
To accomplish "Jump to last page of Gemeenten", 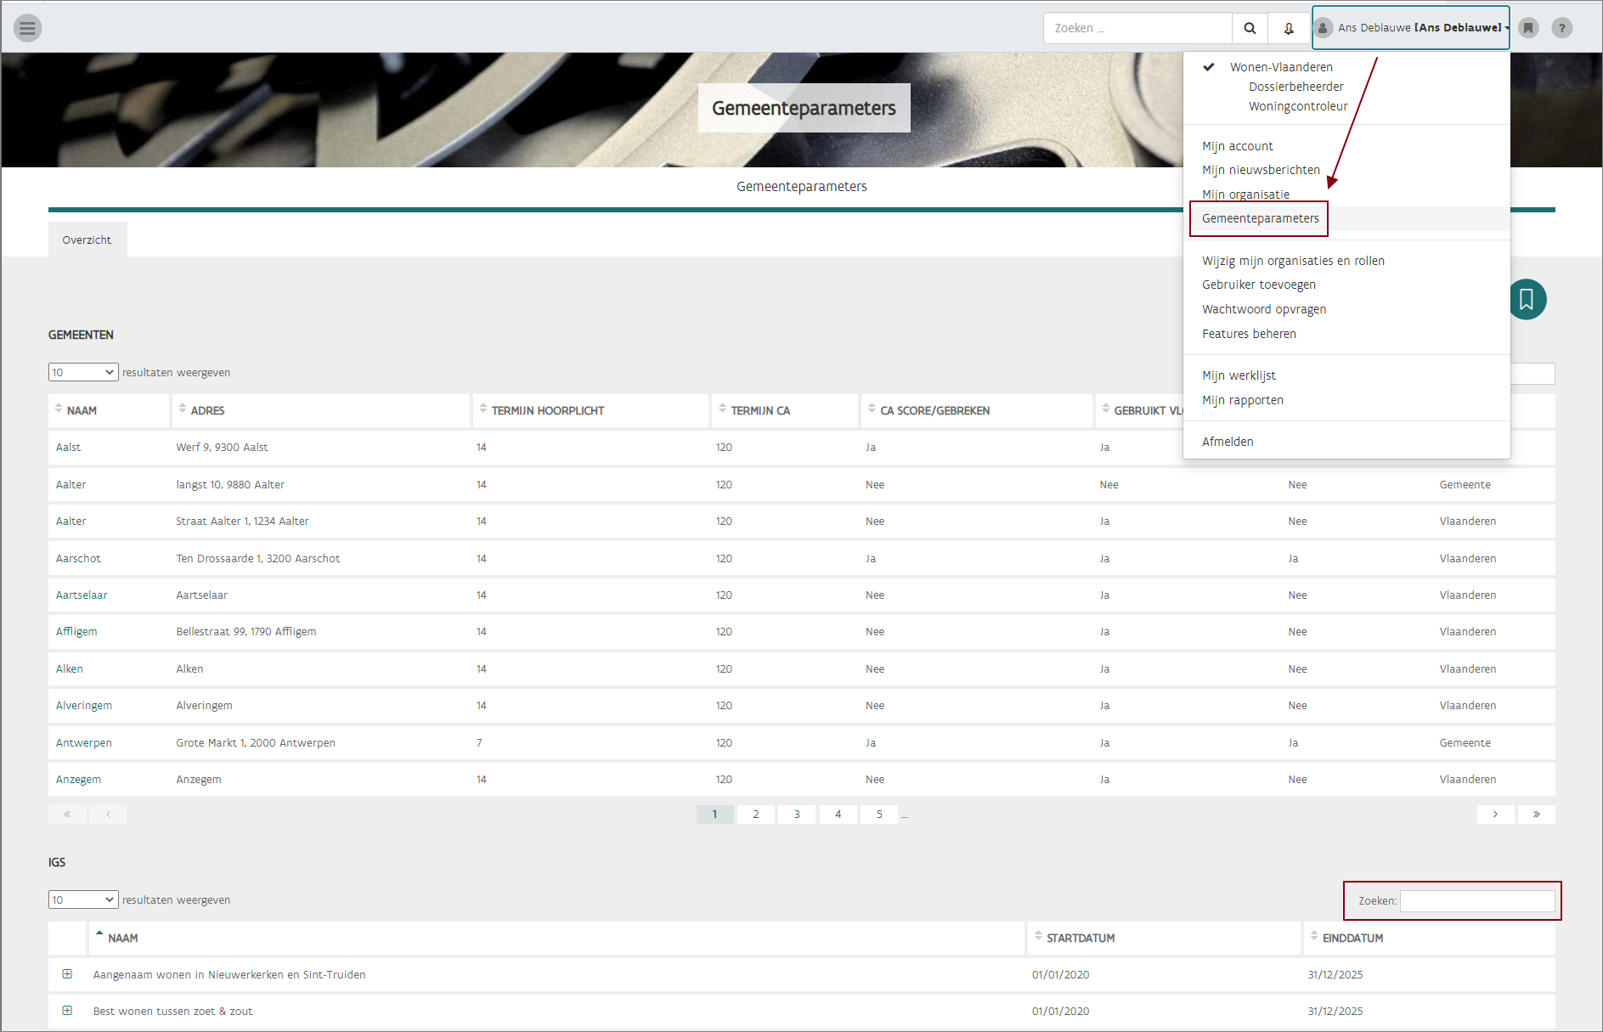I will (1536, 815).
